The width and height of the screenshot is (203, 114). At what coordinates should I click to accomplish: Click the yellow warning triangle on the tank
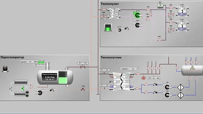[192, 67]
